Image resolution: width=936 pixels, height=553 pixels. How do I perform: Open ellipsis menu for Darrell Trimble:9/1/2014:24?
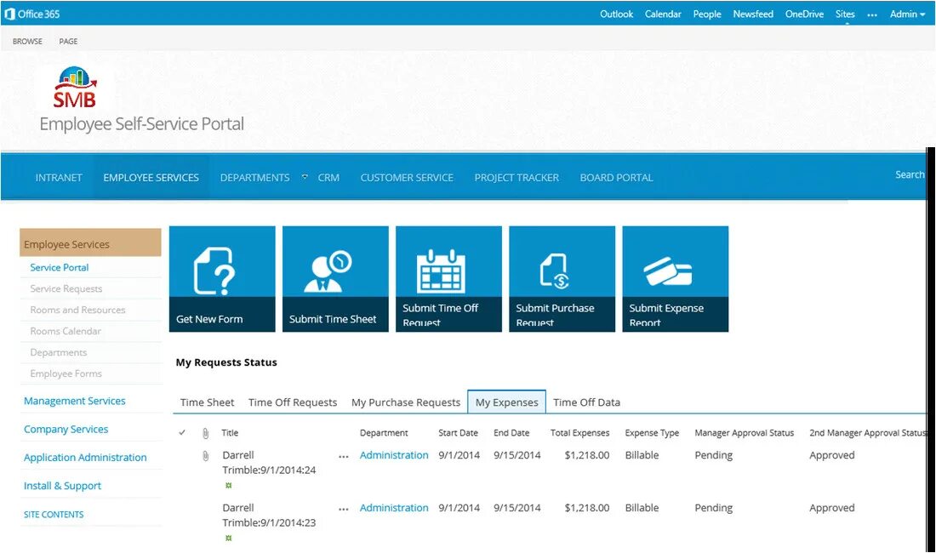click(343, 456)
